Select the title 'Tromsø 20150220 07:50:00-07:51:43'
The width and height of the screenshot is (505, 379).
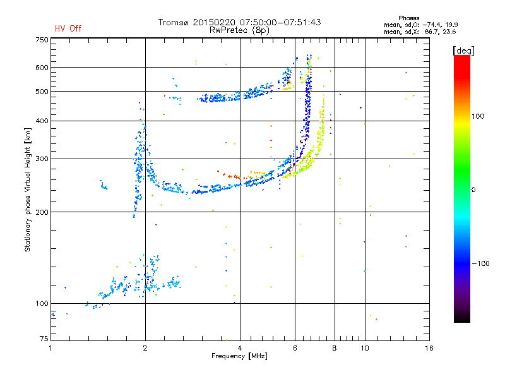[x=240, y=22]
